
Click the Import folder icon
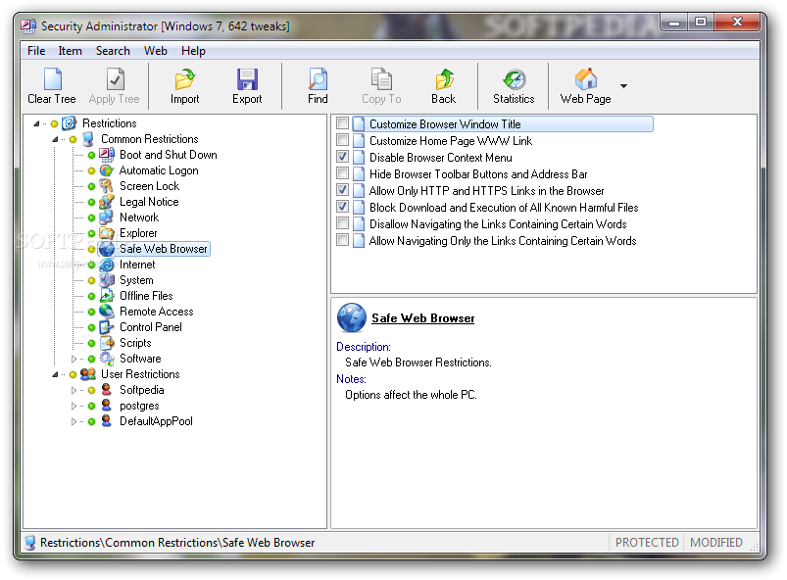[x=184, y=78]
